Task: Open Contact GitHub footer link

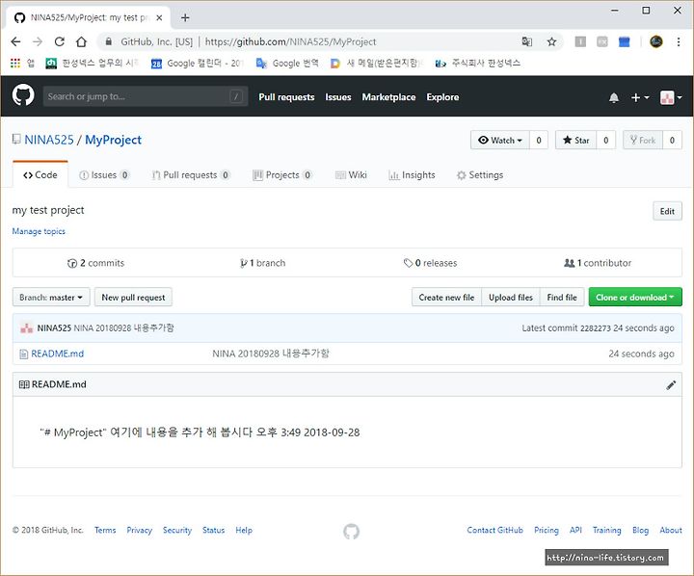Action: [494, 530]
